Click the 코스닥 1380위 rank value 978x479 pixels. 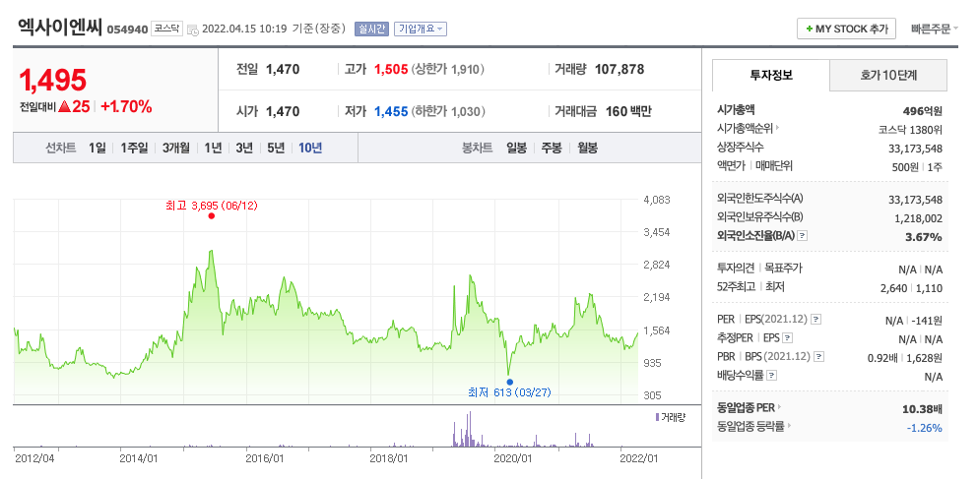click(x=910, y=130)
